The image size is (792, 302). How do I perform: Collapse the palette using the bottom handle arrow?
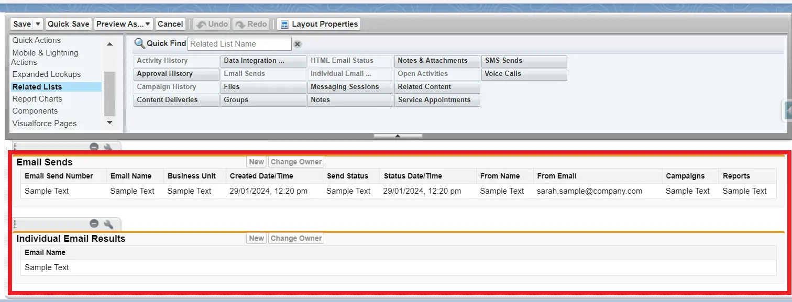(x=398, y=136)
